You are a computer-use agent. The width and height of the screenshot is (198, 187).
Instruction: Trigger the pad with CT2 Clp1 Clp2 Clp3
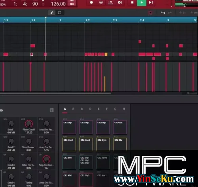[86, 162]
